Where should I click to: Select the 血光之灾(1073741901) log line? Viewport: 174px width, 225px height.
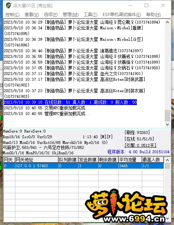73,74
